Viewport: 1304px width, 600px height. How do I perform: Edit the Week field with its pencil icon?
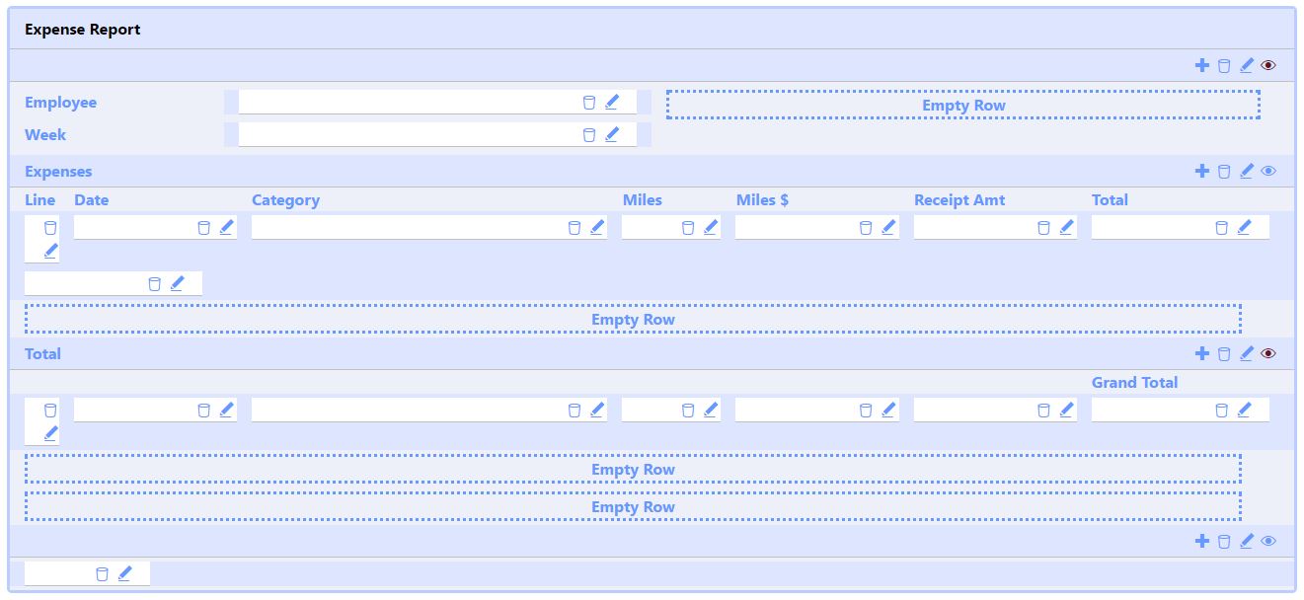[612, 134]
